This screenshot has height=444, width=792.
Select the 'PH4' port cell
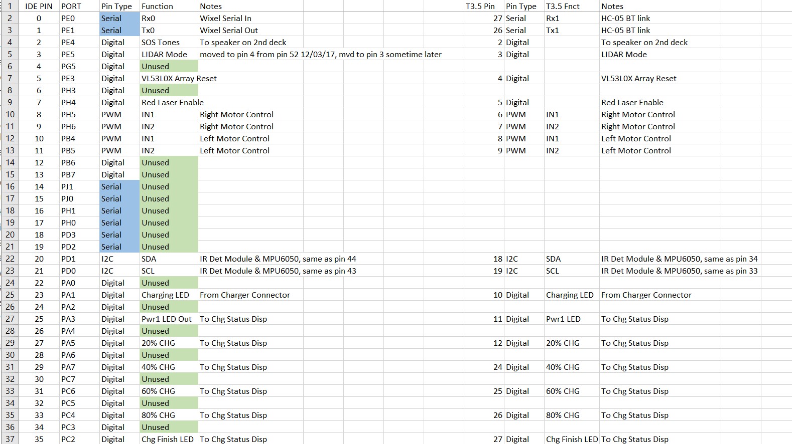79,102
